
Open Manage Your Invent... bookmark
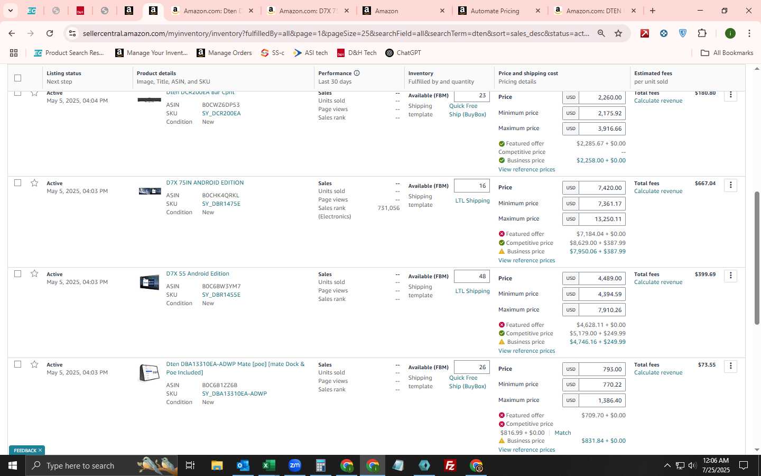pos(152,53)
